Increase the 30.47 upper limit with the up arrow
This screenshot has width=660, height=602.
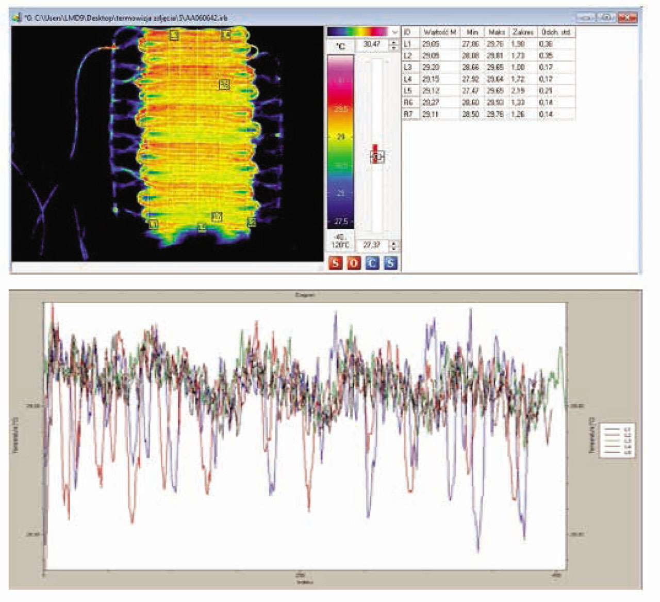[x=394, y=42]
